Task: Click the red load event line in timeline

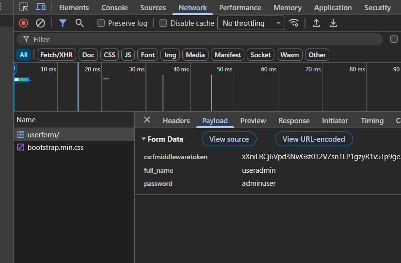Action: click(211, 93)
